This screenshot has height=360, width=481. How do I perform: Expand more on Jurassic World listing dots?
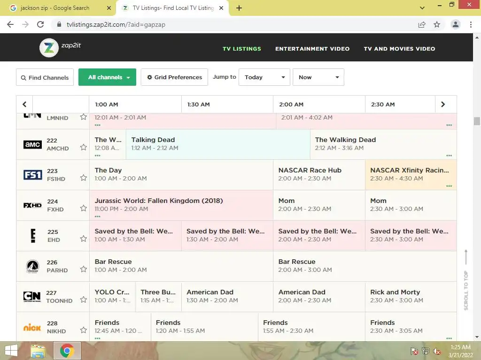(98, 217)
